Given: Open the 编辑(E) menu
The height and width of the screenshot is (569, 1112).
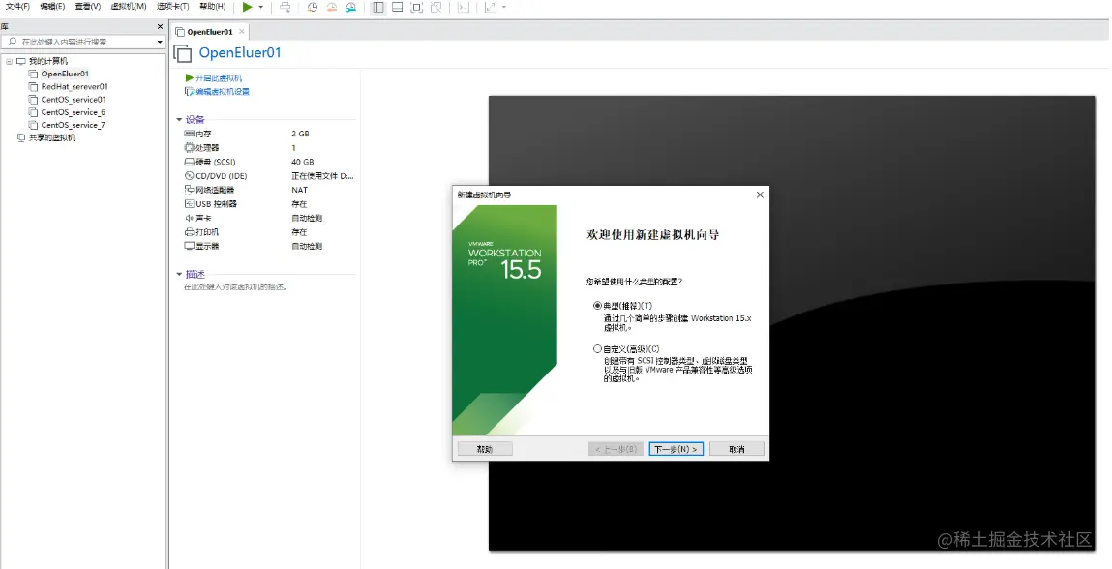Looking at the screenshot, I should pyautogui.click(x=52, y=7).
